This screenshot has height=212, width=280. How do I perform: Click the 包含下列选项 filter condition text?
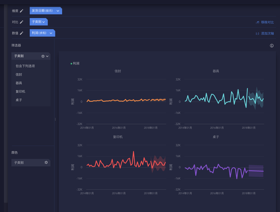coord(25,66)
